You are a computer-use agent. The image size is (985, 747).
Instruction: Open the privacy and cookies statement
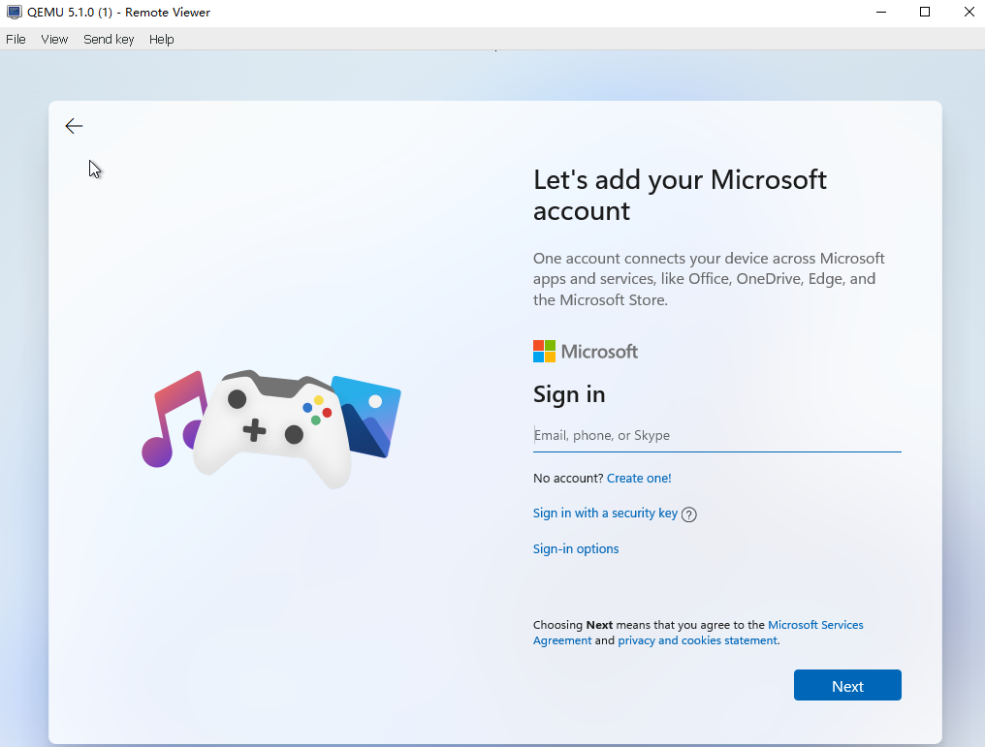(x=698, y=640)
